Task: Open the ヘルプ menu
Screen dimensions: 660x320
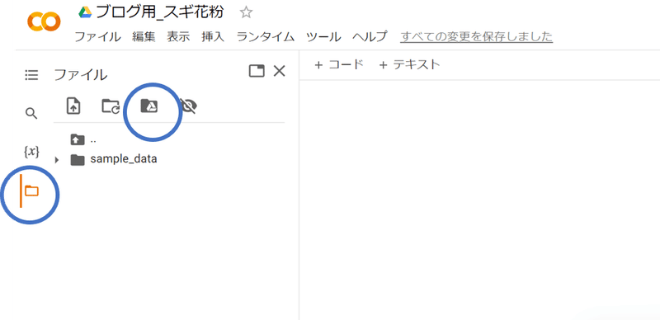Action: 370,36
